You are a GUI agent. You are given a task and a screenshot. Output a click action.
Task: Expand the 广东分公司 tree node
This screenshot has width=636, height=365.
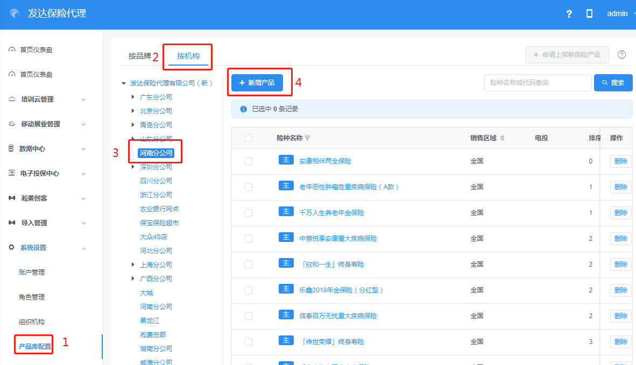[x=133, y=97]
